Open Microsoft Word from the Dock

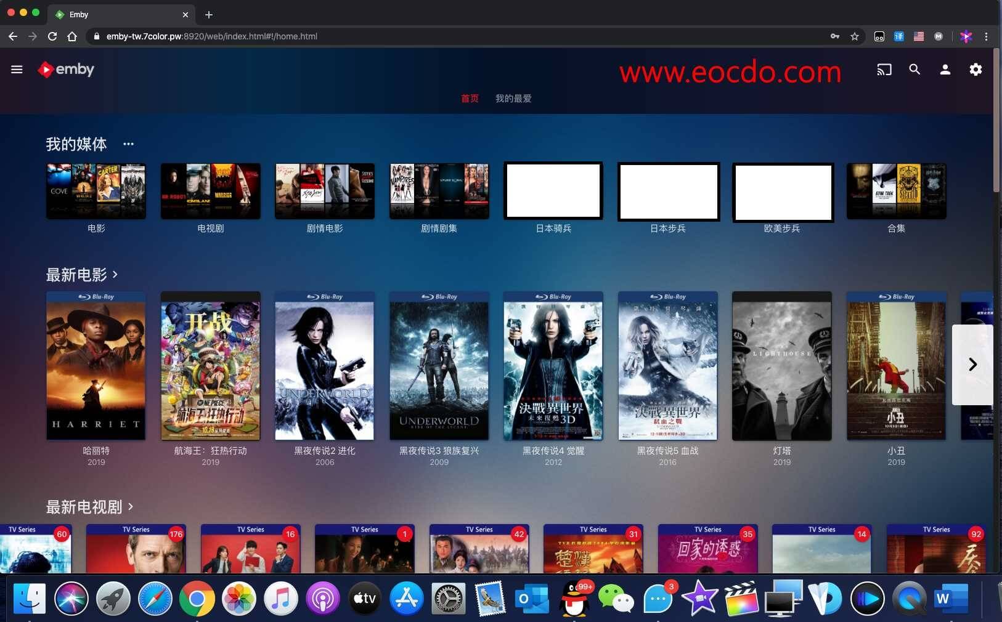click(951, 598)
